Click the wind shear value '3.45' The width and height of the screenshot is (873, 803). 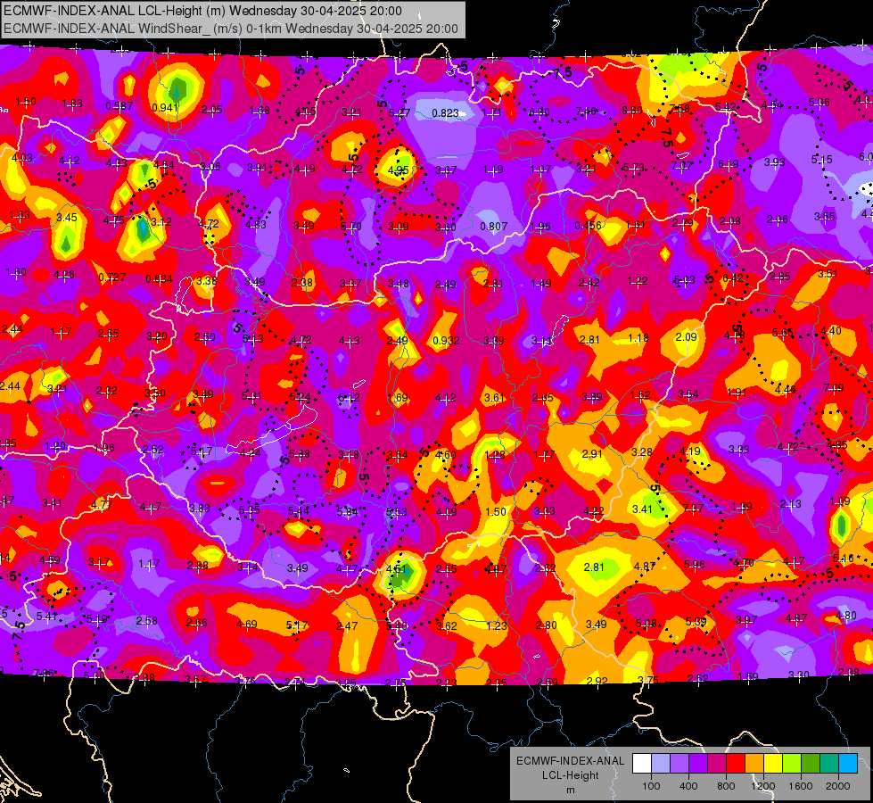click(x=67, y=218)
